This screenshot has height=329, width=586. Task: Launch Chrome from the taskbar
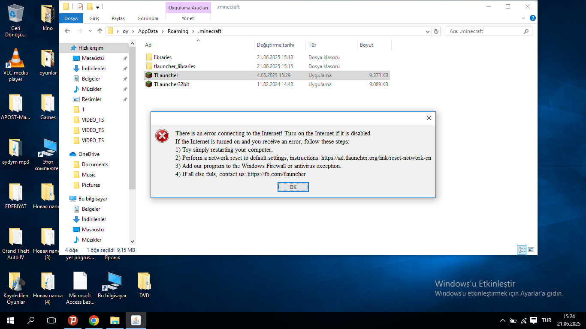click(94, 320)
